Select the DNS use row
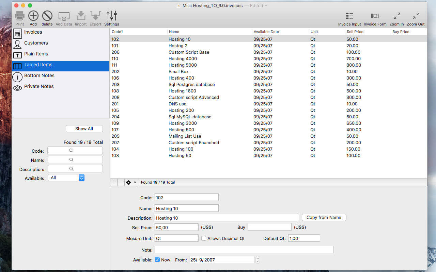The image size is (436, 272). [x=269, y=104]
